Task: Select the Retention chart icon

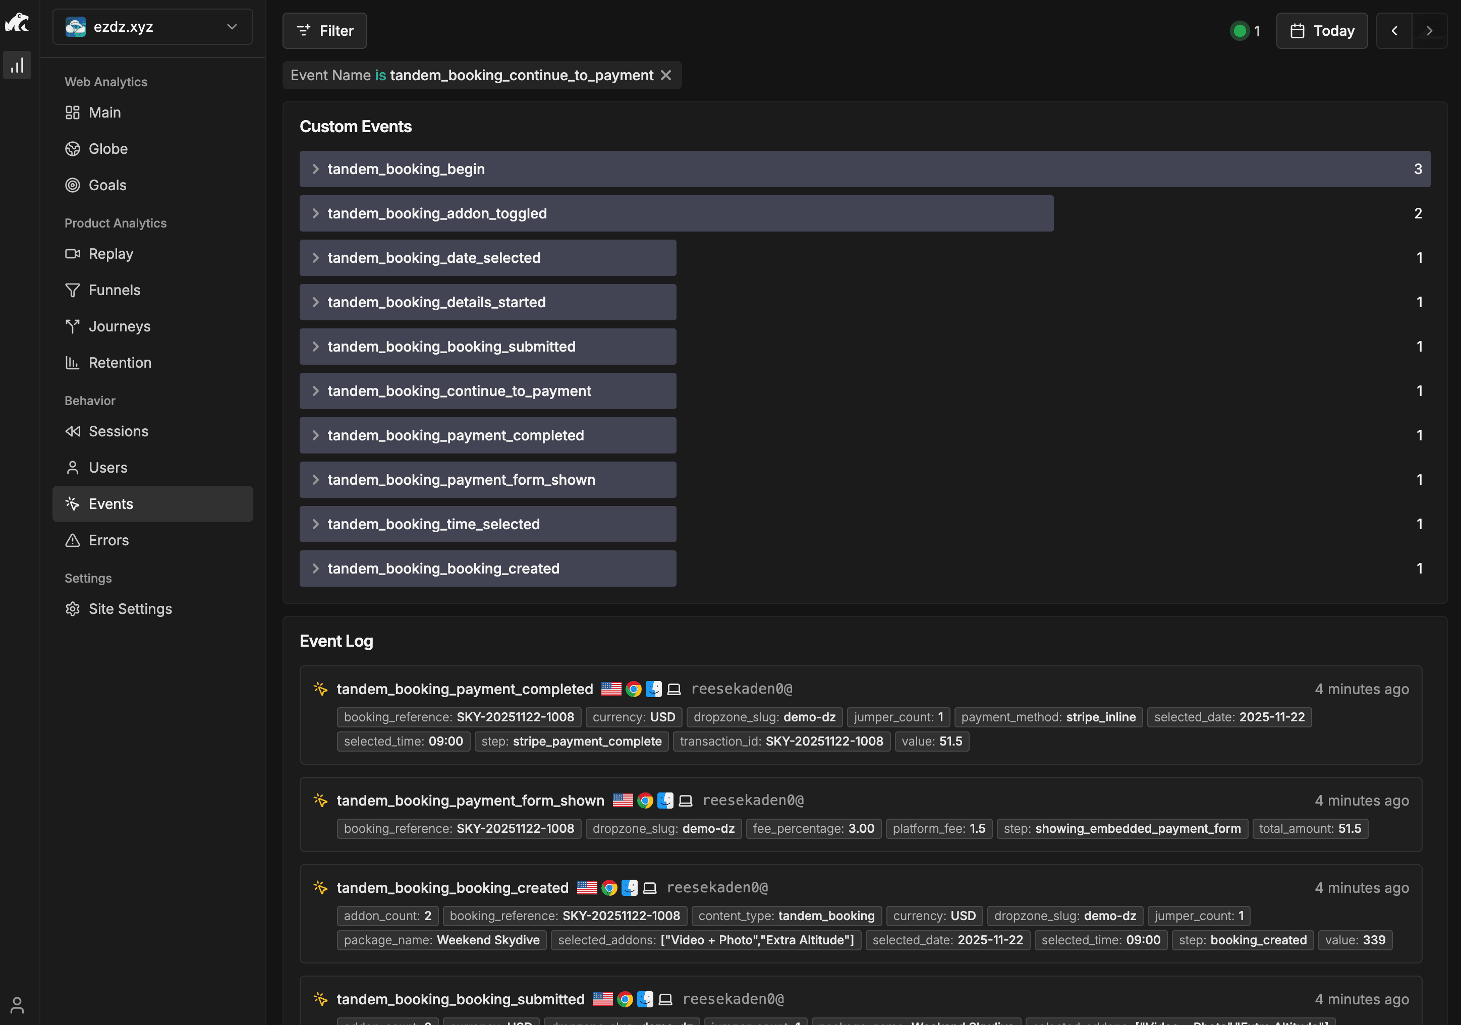Action: tap(72, 362)
